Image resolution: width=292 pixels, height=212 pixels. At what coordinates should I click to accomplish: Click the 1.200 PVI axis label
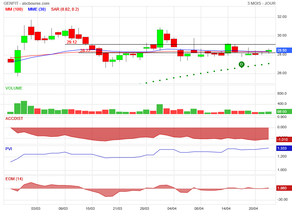[282, 156]
